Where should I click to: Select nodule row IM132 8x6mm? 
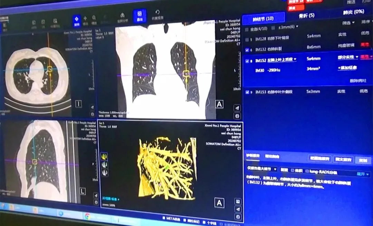click(308, 48)
